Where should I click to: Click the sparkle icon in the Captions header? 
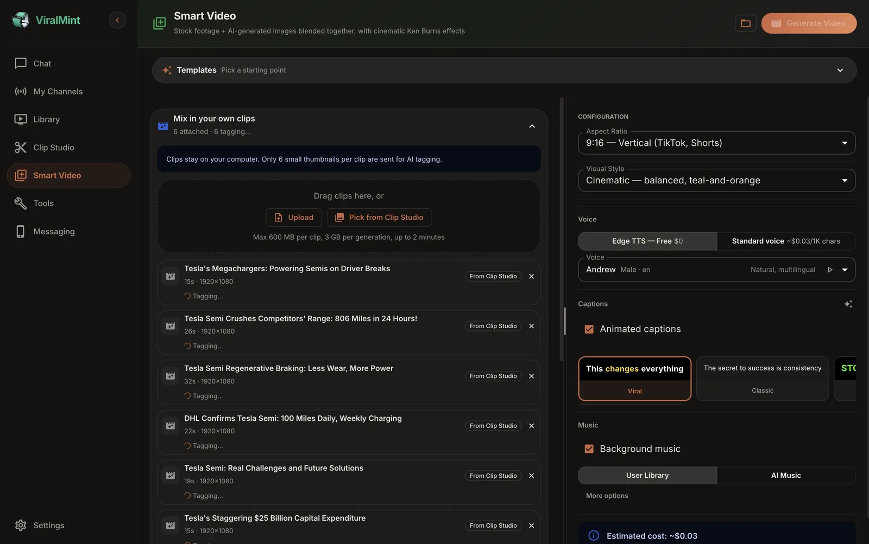pyautogui.click(x=848, y=304)
